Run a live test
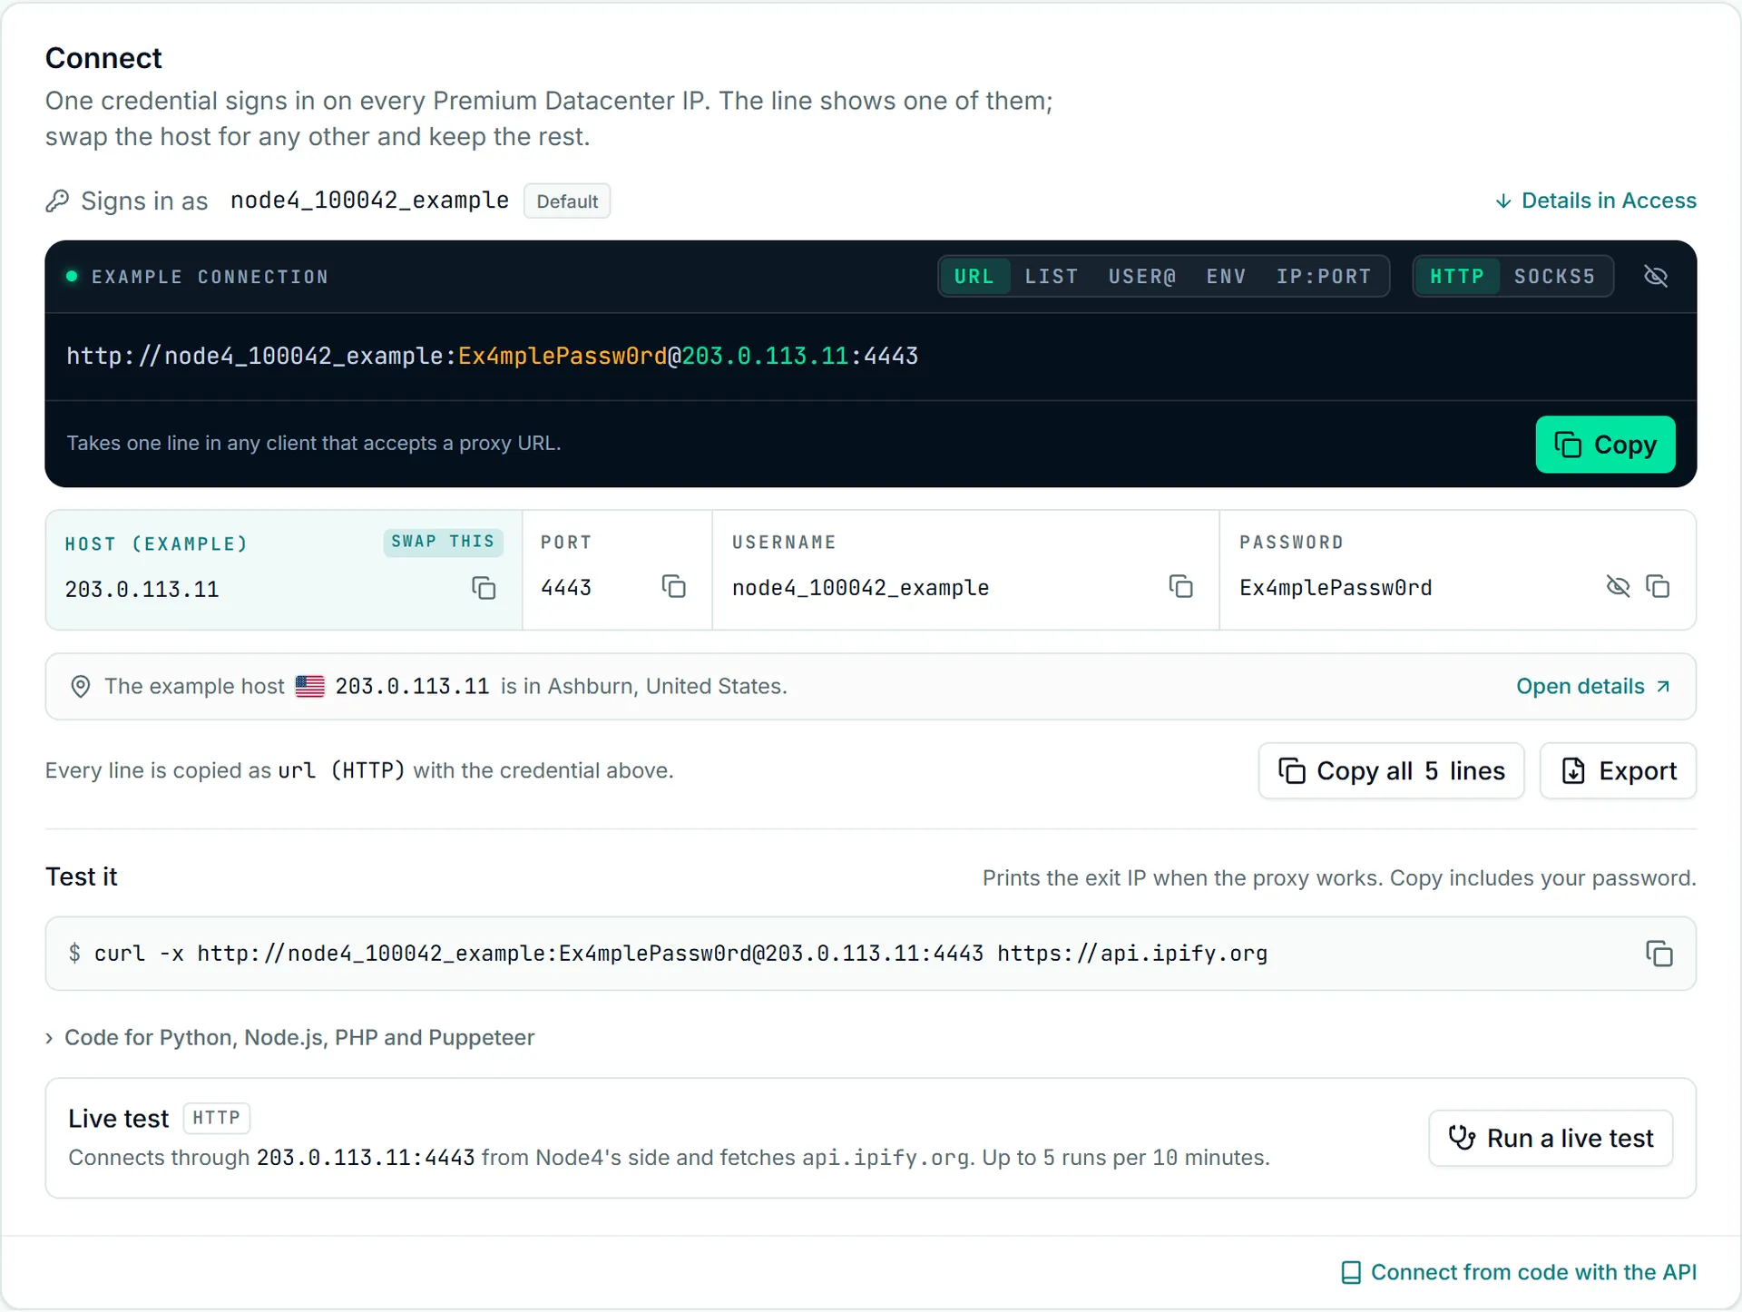Viewport: 1742px width, 1312px height. [x=1551, y=1139]
